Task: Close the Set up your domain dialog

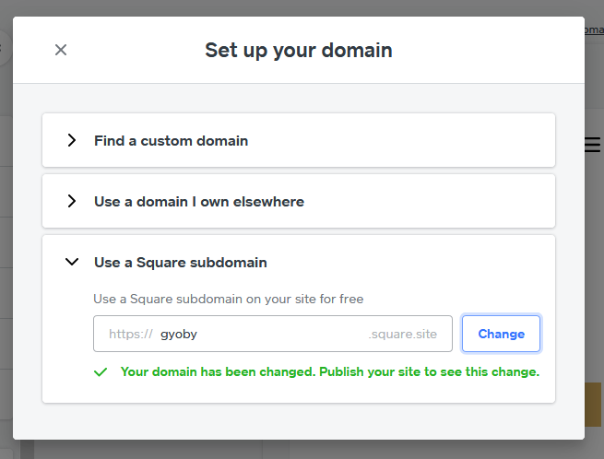Action: click(61, 50)
